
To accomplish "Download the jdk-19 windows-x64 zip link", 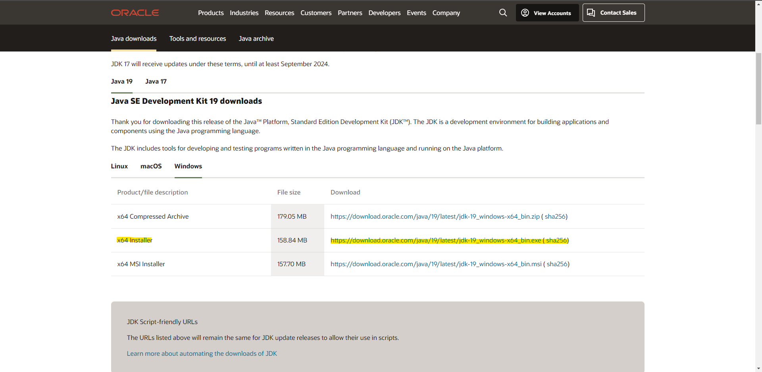I will (x=435, y=216).
